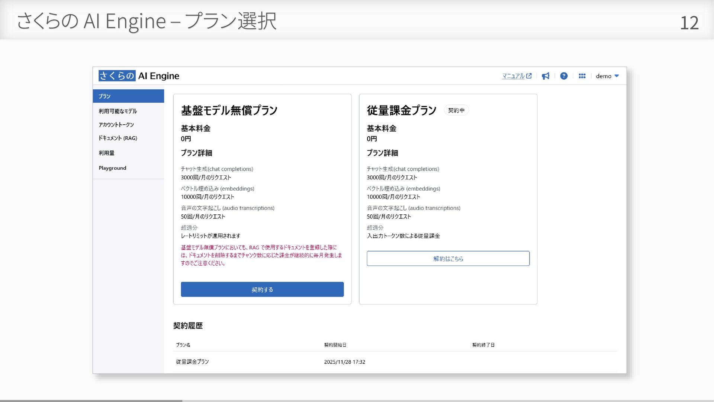Click the 契約開始日 column header

coord(335,345)
